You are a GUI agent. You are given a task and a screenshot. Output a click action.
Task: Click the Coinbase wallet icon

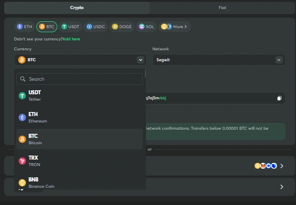click(268, 166)
